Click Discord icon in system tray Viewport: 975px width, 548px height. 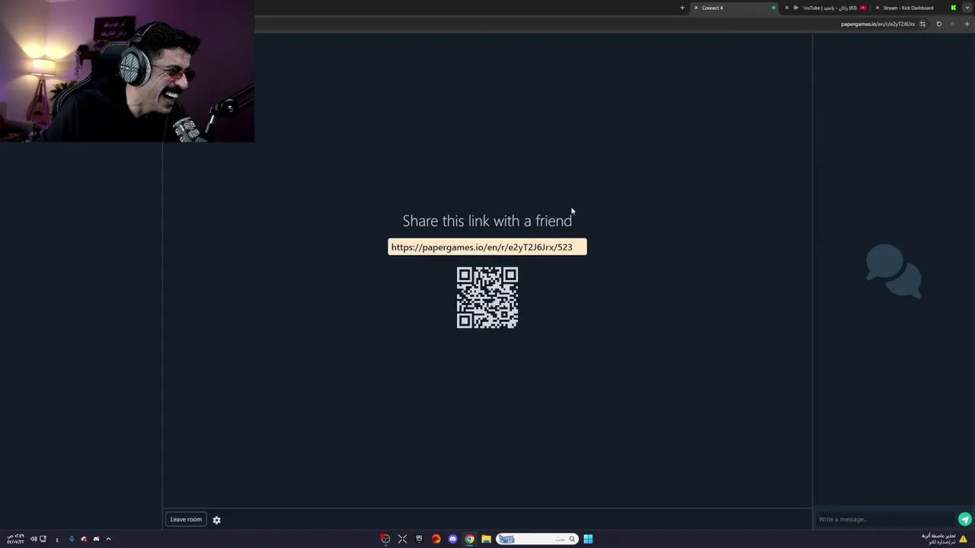point(96,539)
